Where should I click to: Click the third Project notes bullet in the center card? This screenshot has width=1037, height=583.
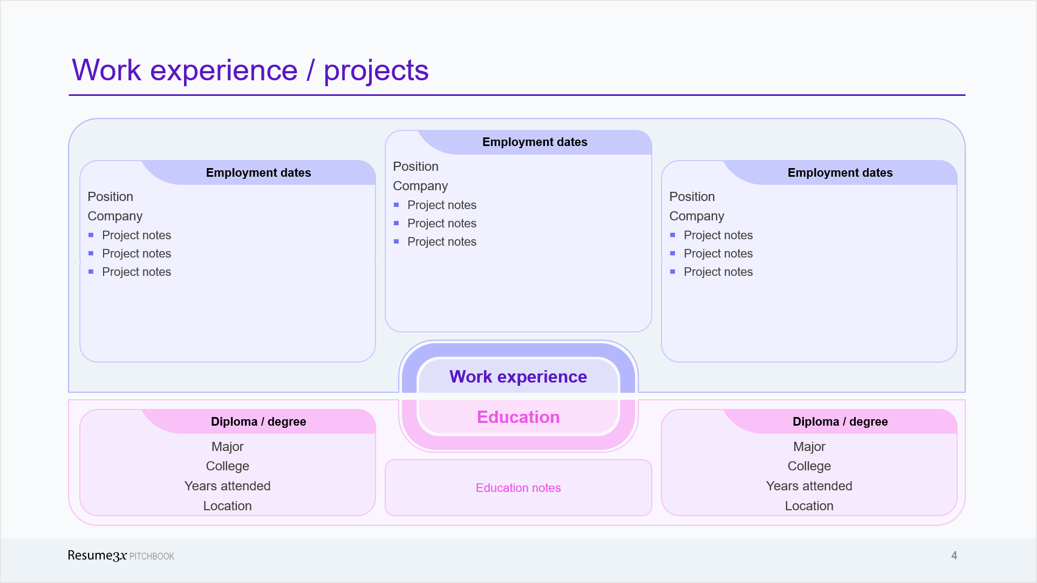pyautogui.click(x=441, y=242)
